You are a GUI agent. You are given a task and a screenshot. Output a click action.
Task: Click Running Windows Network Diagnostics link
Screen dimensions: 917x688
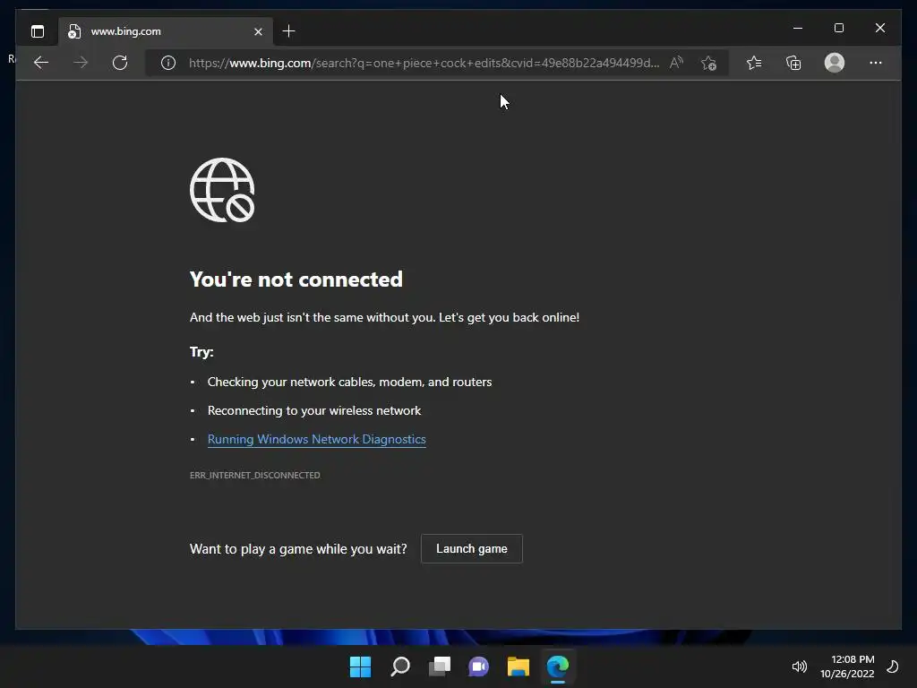tap(316, 439)
